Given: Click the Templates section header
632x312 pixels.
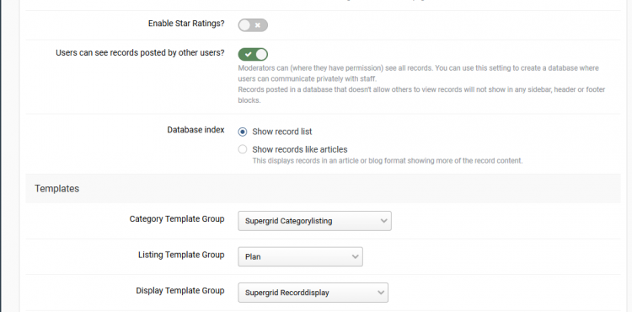Looking at the screenshot, I should [x=56, y=189].
